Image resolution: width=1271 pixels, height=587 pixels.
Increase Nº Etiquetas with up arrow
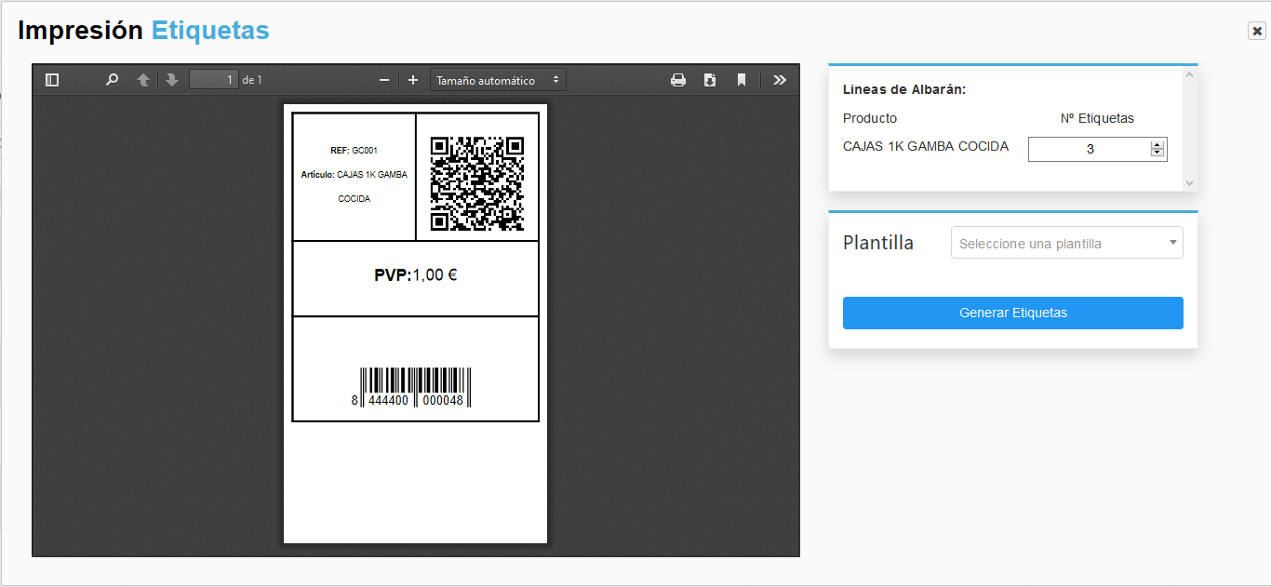[x=1157, y=145]
